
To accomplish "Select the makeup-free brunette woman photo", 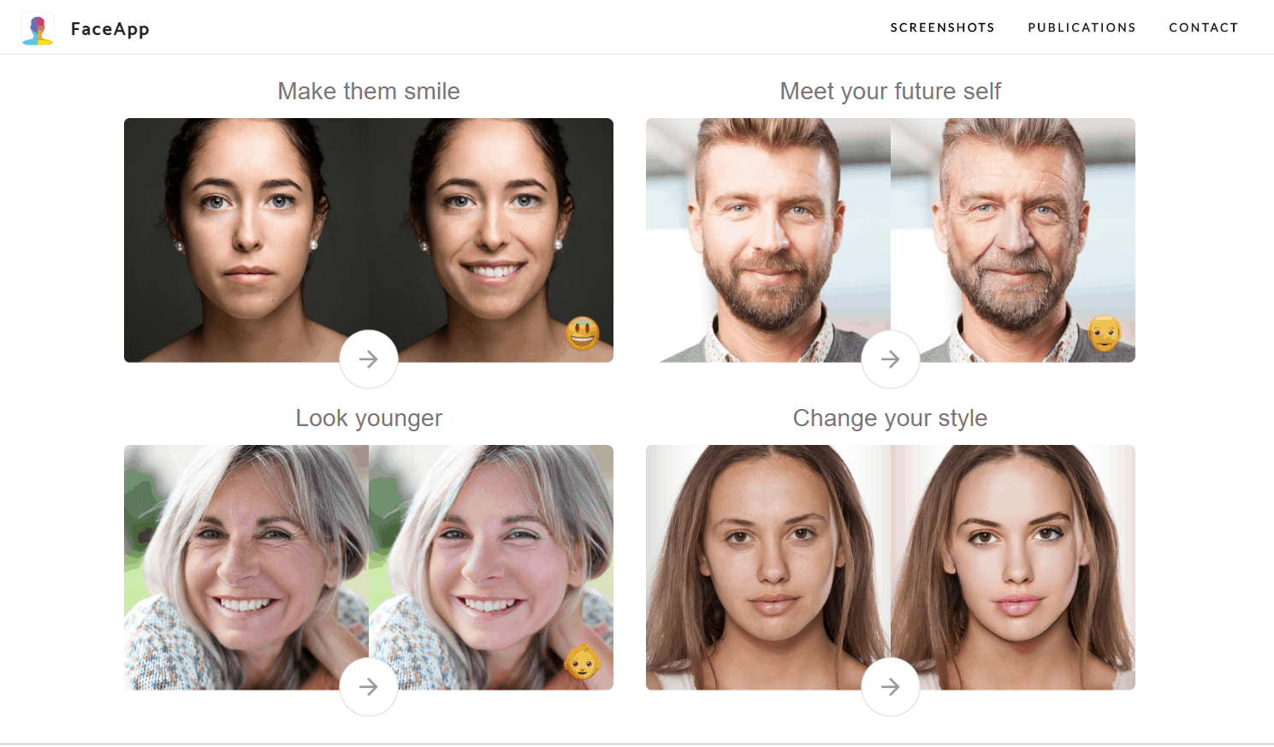I will tap(768, 567).
